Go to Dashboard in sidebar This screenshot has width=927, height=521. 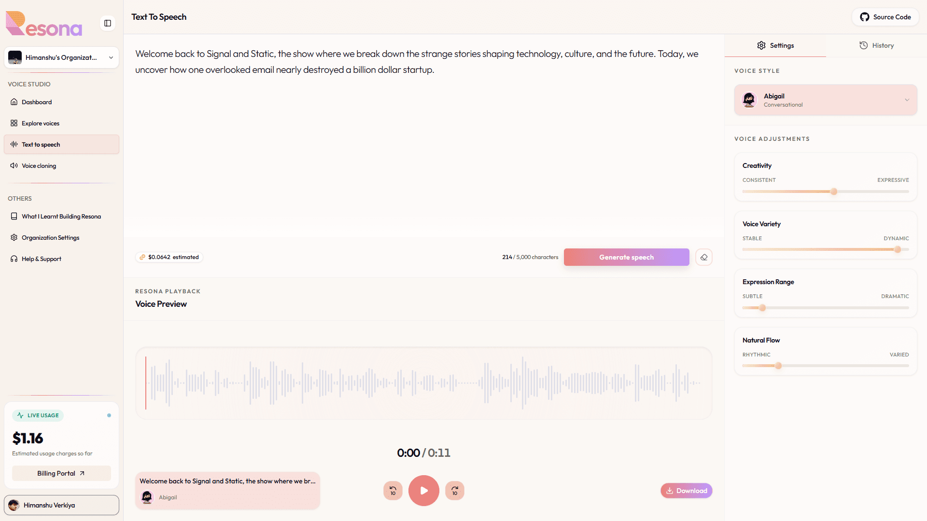coord(61,102)
